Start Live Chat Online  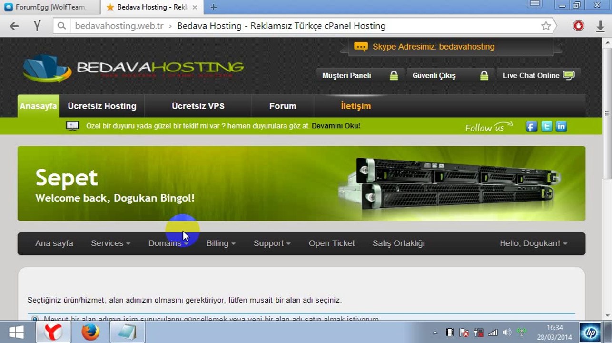(x=539, y=75)
